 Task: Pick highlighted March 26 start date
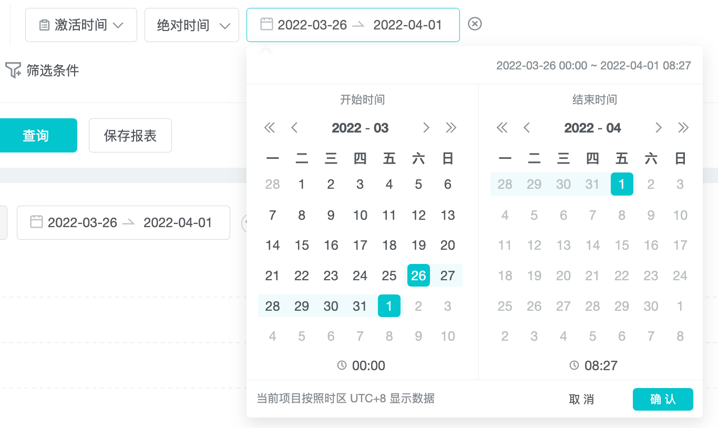coord(418,276)
